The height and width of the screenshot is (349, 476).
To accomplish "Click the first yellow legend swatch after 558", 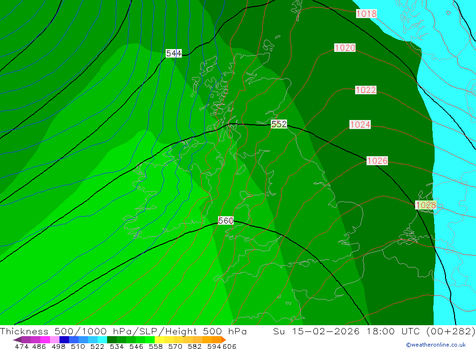I will [x=159, y=339].
